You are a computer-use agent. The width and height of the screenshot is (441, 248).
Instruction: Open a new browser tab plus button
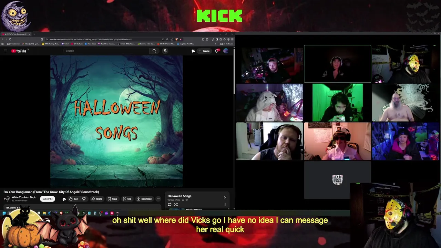coord(35,34)
